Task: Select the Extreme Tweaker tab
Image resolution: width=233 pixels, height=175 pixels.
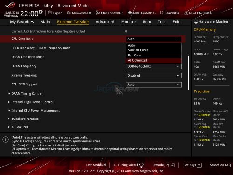Action: coord(73,22)
